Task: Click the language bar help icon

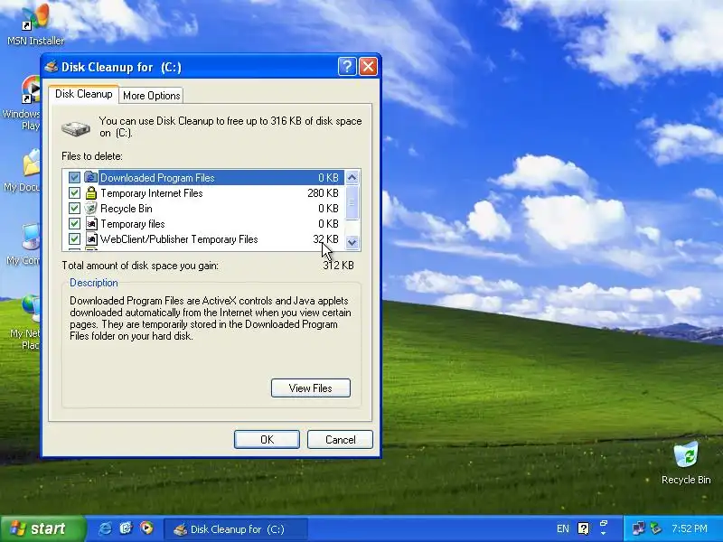Action: pos(583,528)
